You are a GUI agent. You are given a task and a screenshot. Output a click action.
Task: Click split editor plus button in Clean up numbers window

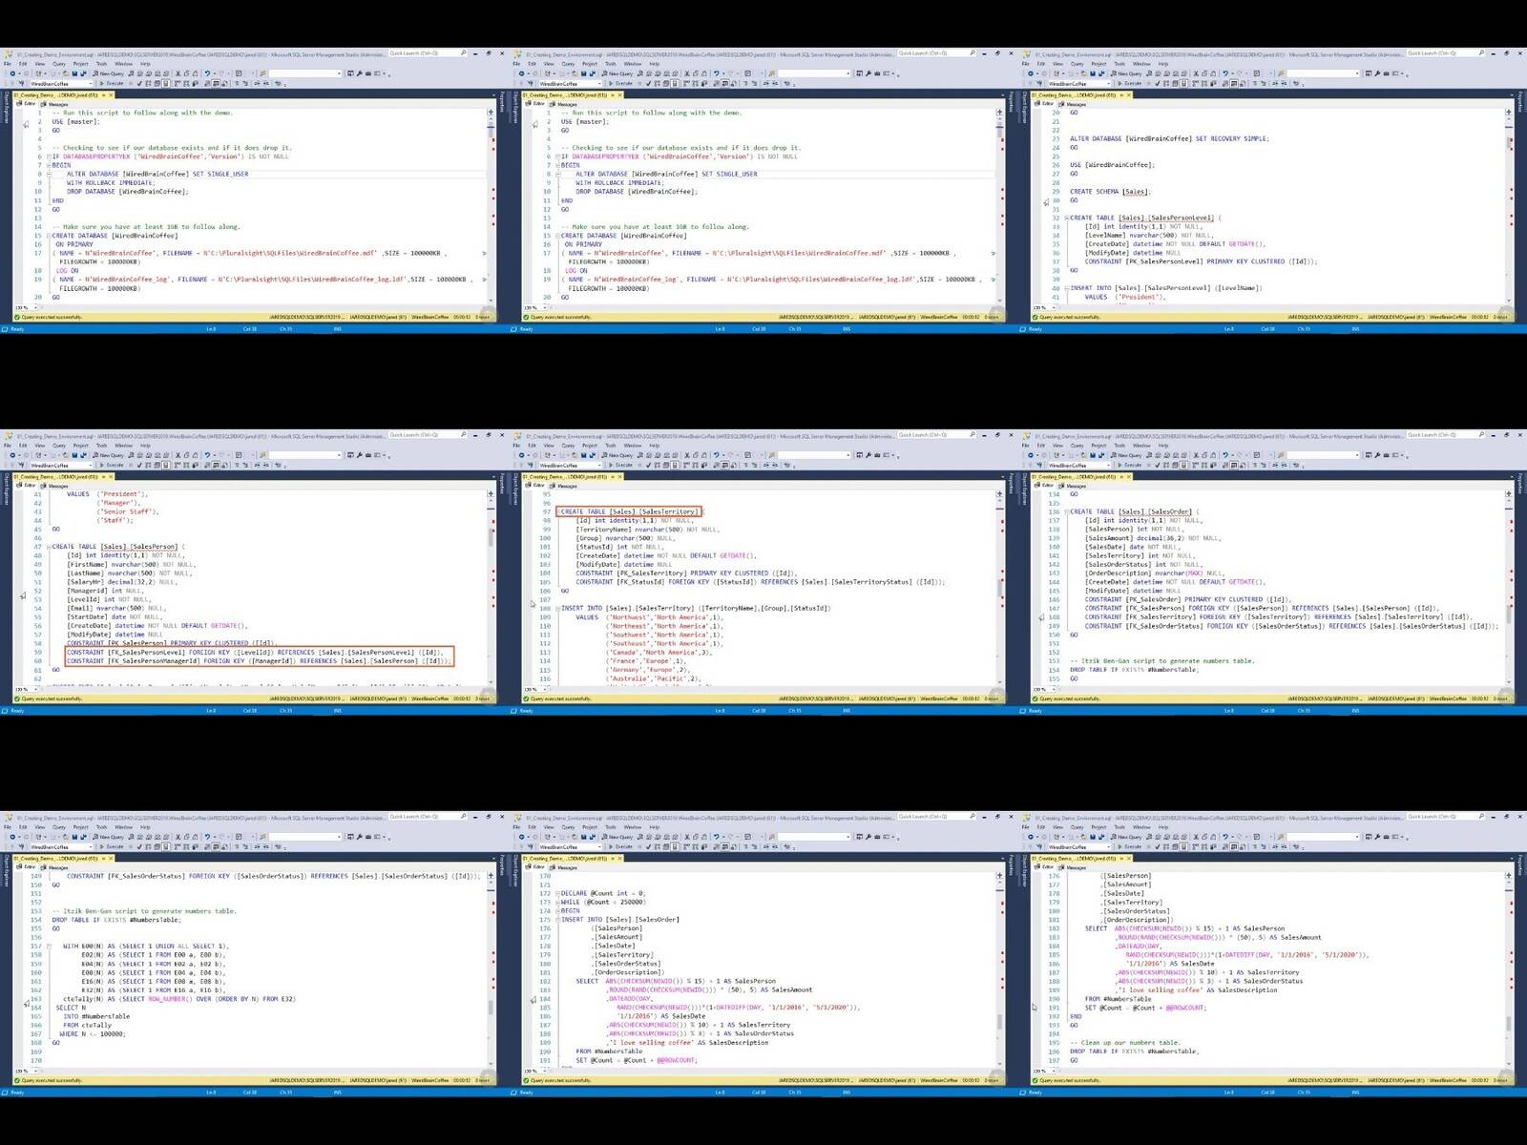(1509, 875)
